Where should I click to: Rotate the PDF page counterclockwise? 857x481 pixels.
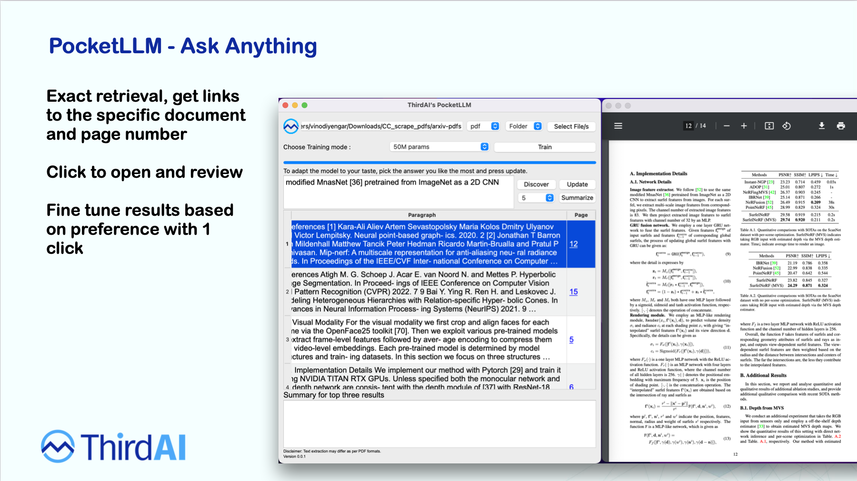pyautogui.click(x=787, y=126)
